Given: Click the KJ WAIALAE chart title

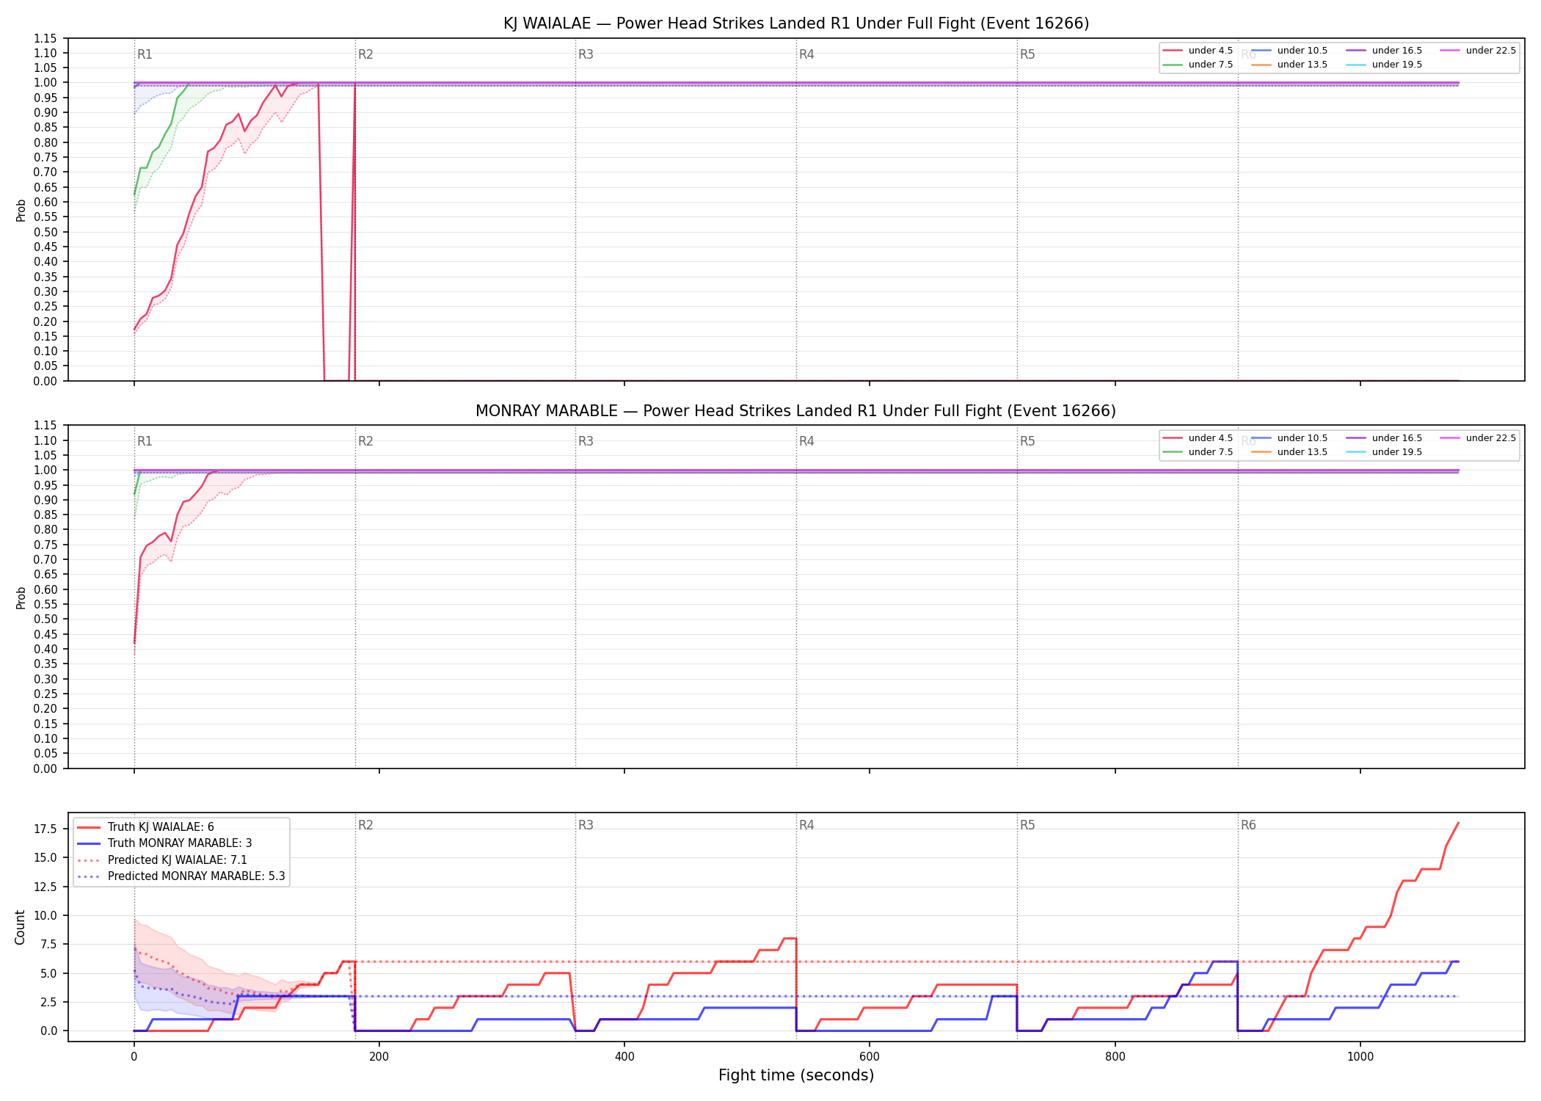Looking at the screenshot, I should coord(796,23).
